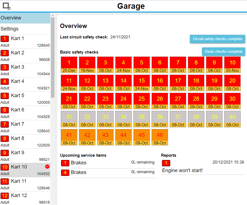Open grey kart tile 35
Image resolution: width=247 pixels, height=205 pixels.
pos(142,119)
